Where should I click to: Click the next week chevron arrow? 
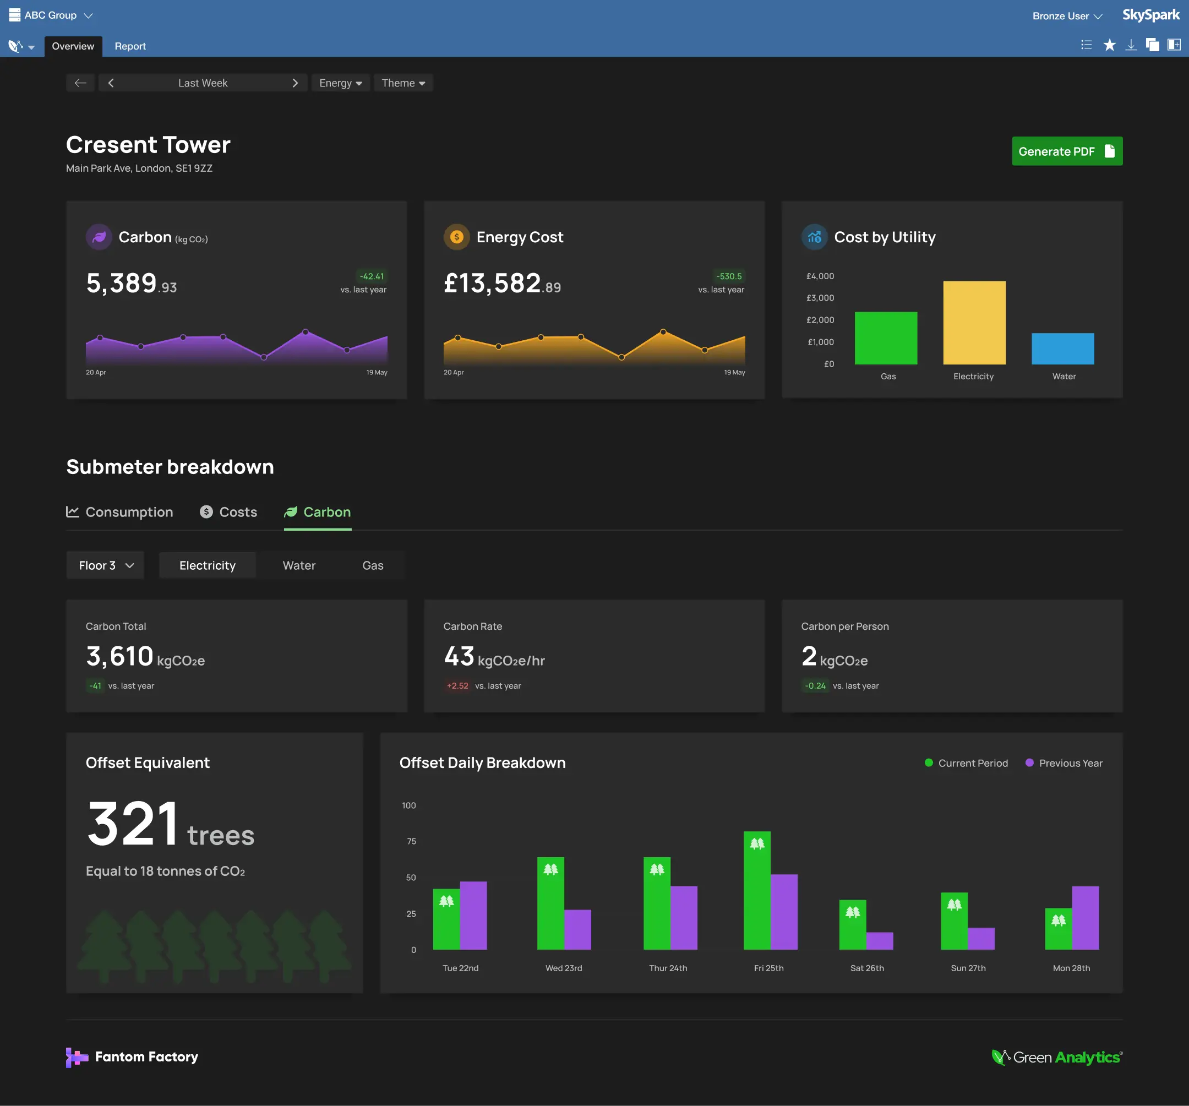coord(295,83)
